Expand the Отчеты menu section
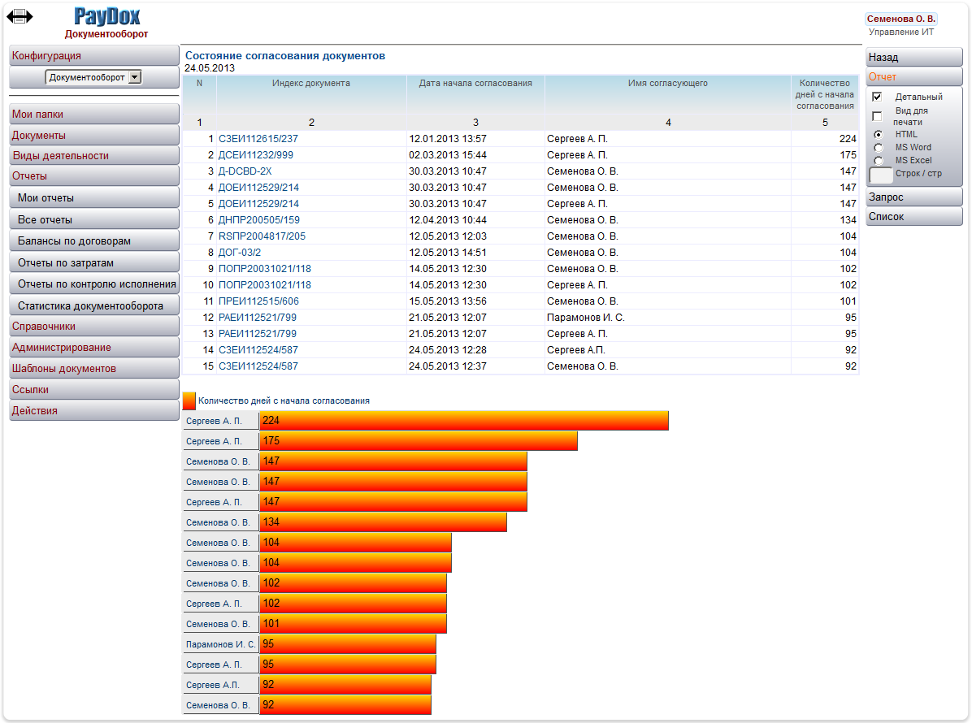The image size is (972, 723). [93, 176]
